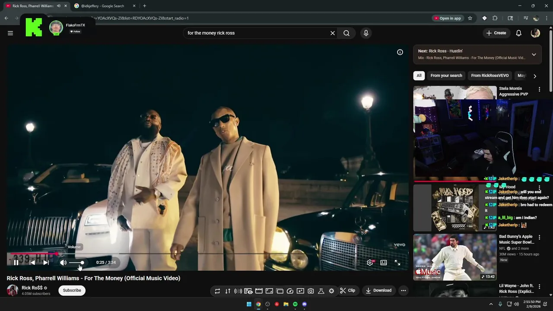
Task: Open a new browser tab
Action: point(144,6)
